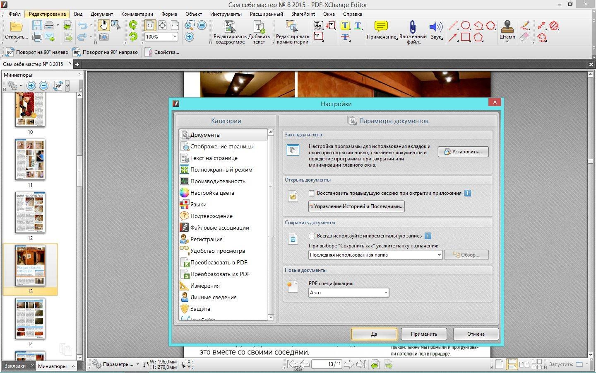
Task: Select the Line drawing tool
Action: [x=453, y=26]
